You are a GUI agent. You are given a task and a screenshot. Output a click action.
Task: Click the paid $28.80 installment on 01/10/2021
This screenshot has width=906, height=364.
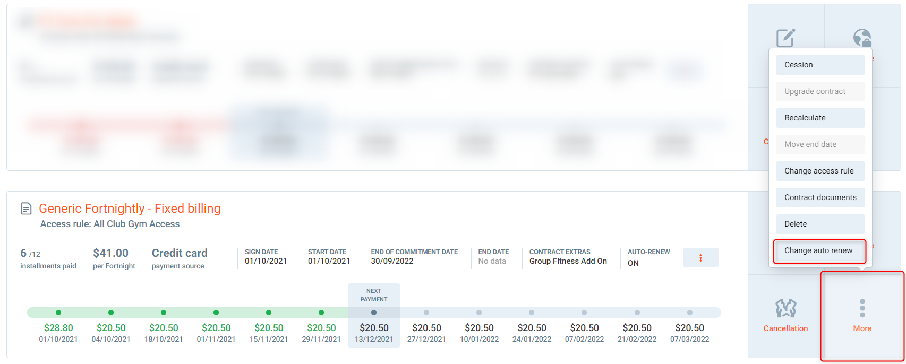[58, 328]
